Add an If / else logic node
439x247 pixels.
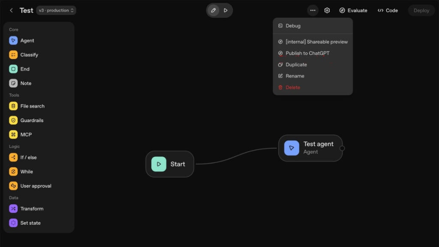13,157
